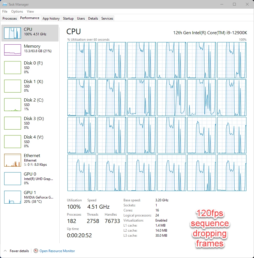
Task: Click the L3 cache 30.0 MB value
Action: pos(161,236)
